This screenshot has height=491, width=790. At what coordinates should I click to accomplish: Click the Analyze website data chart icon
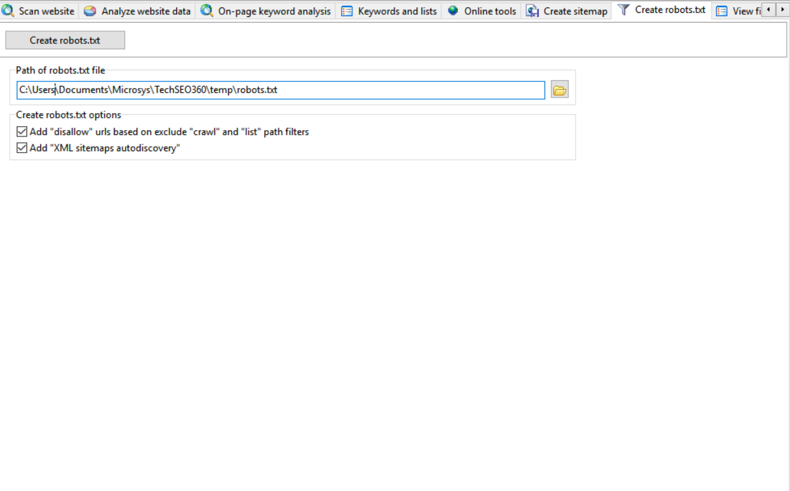click(90, 11)
